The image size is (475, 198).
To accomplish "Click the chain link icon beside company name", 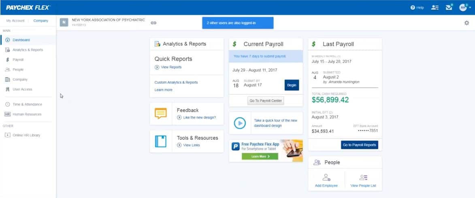I will coord(153,23).
